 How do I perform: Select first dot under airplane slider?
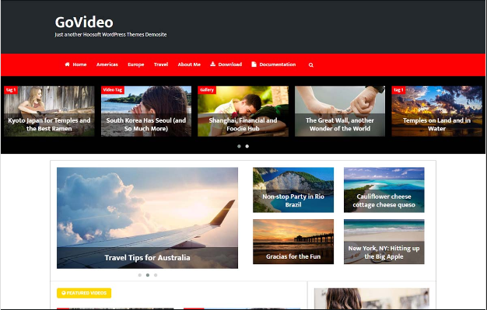(140, 275)
